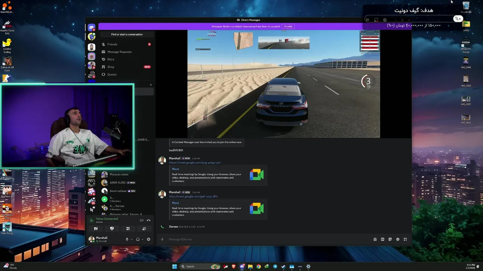Open File Explorer from taskbar

click(250, 266)
